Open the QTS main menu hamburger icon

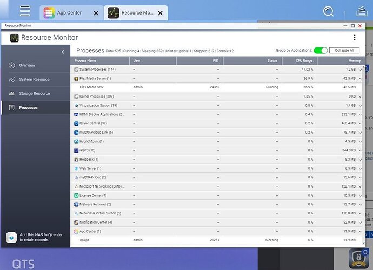[x=25, y=11]
